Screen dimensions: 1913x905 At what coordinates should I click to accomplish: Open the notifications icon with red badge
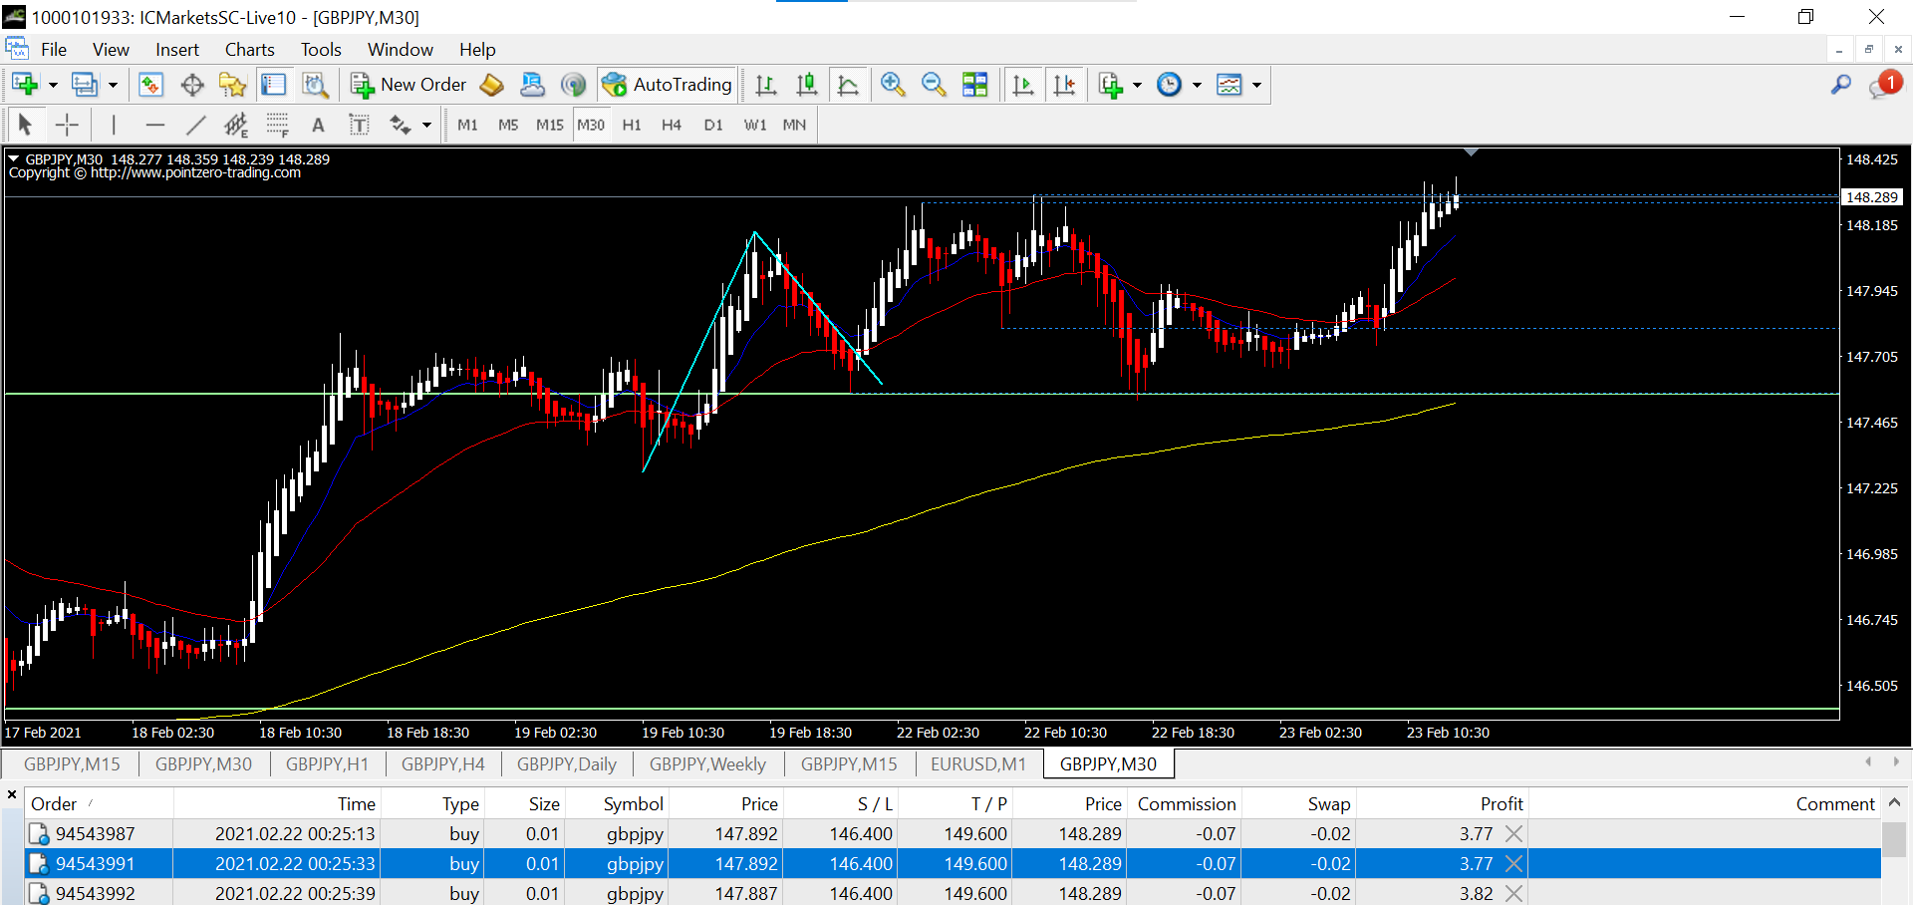tap(1885, 85)
